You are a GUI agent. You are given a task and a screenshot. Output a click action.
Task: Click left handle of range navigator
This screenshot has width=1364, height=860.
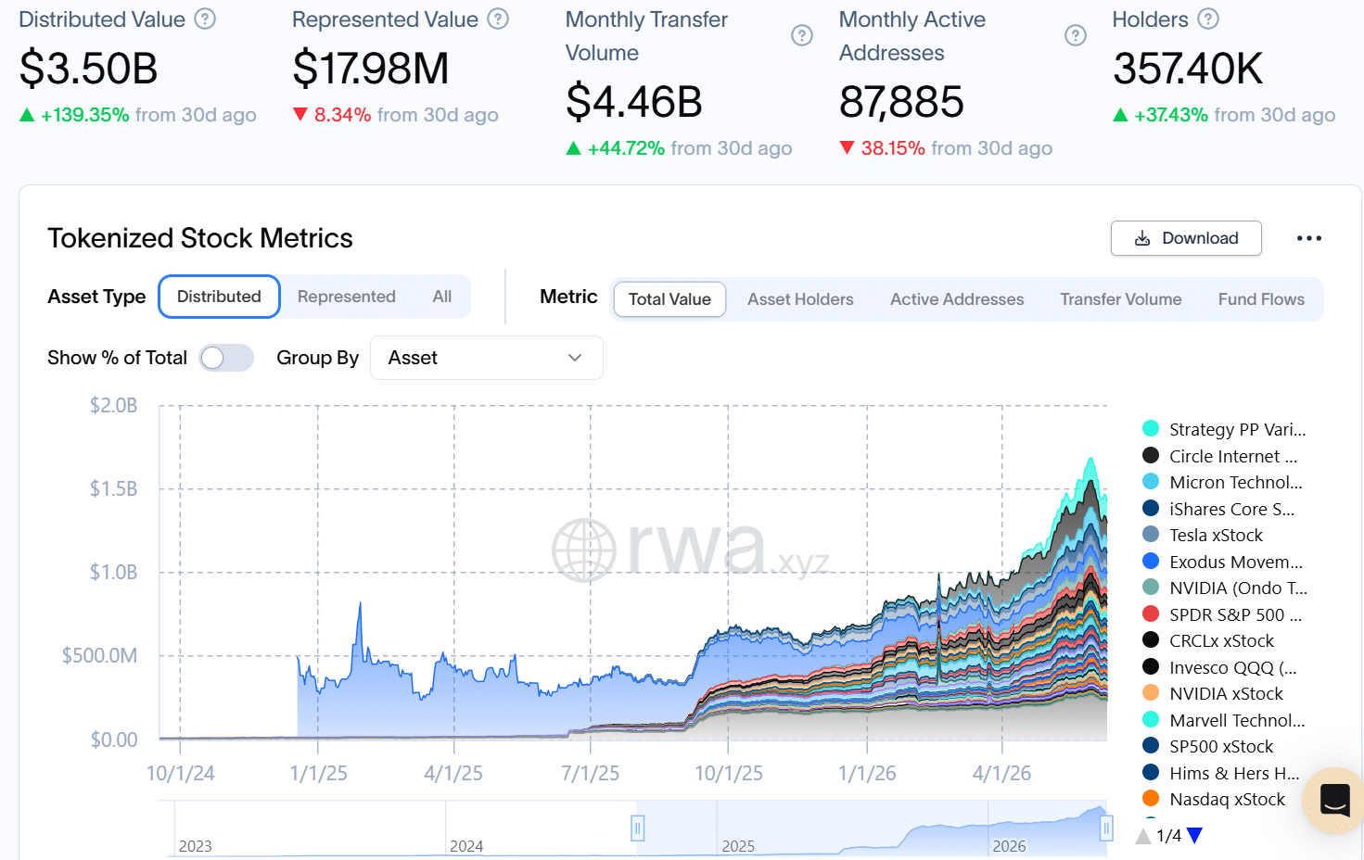click(638, 828)
